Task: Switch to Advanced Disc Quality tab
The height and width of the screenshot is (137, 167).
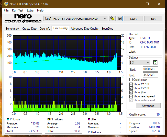Action: pyautogui.click(x=85, y=29)
